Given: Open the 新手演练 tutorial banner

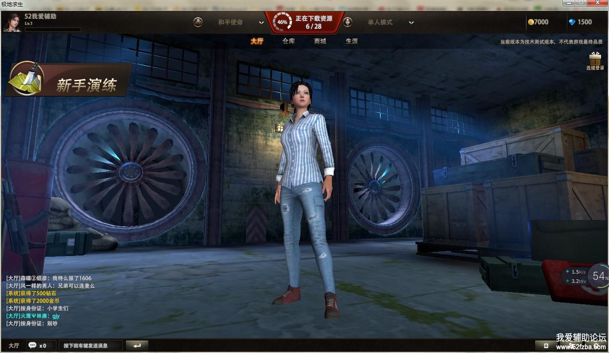Looking at the screenshot, I should coord(69,79).
